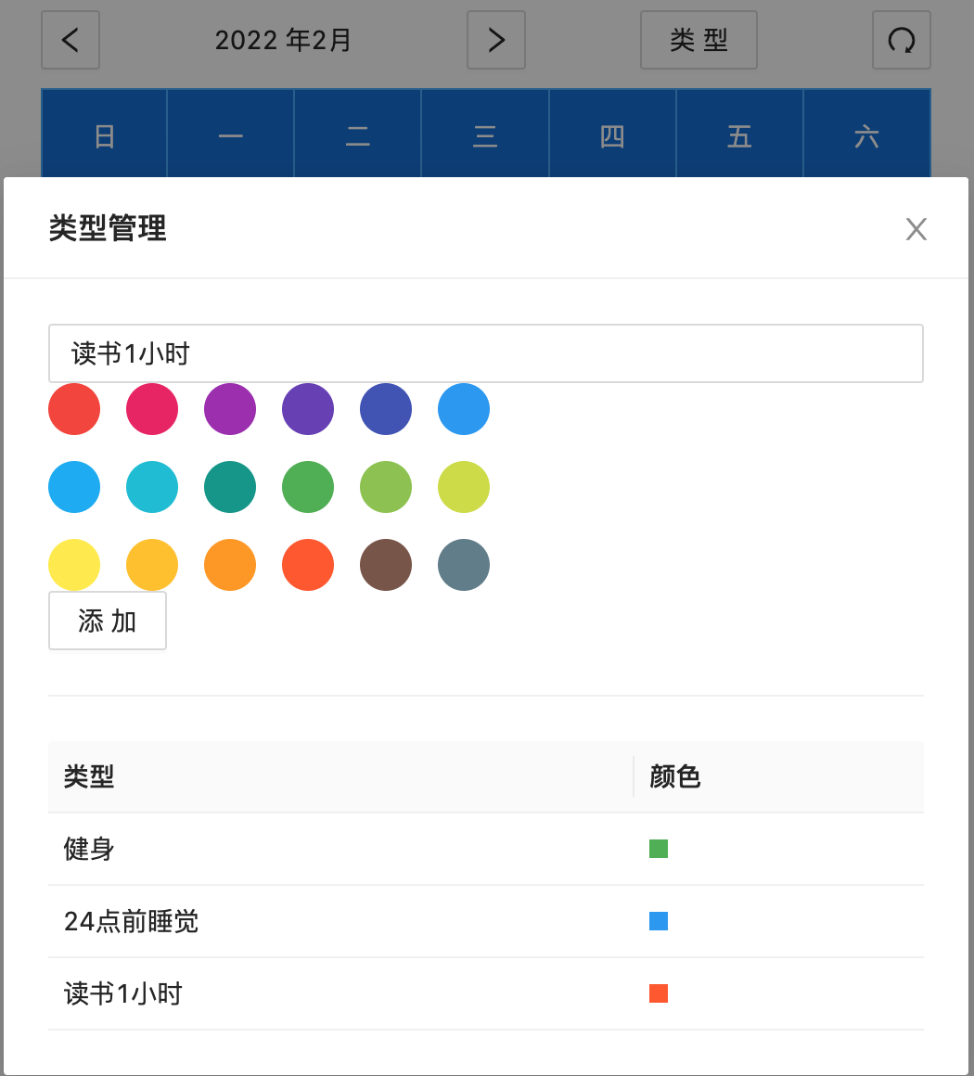Image resolution: width=974 pixels, height=1076 pixels.
Task: Select the indigo blue color swatch
Action: [386, 409]
